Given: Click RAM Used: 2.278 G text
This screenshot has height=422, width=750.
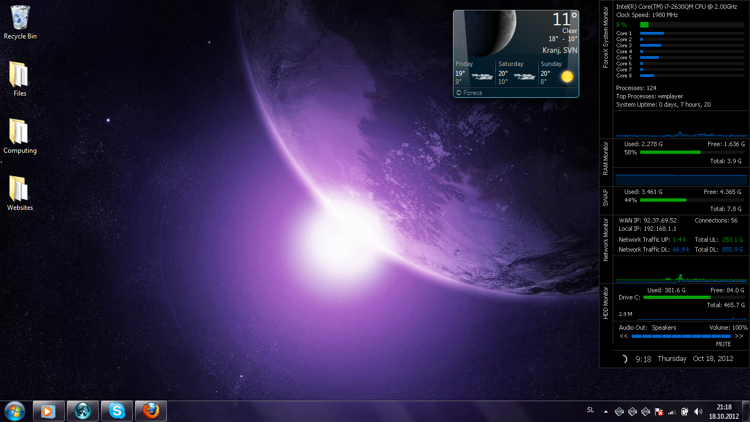Looking at the screenshot, I should (643, 144).
